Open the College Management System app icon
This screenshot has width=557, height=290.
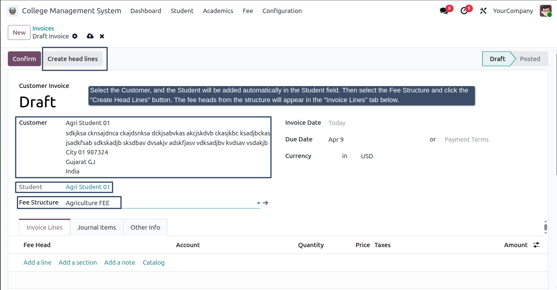click(x=13, y=11)
